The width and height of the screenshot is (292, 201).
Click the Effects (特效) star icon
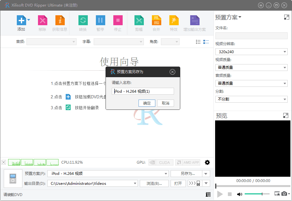click(174, 20)
